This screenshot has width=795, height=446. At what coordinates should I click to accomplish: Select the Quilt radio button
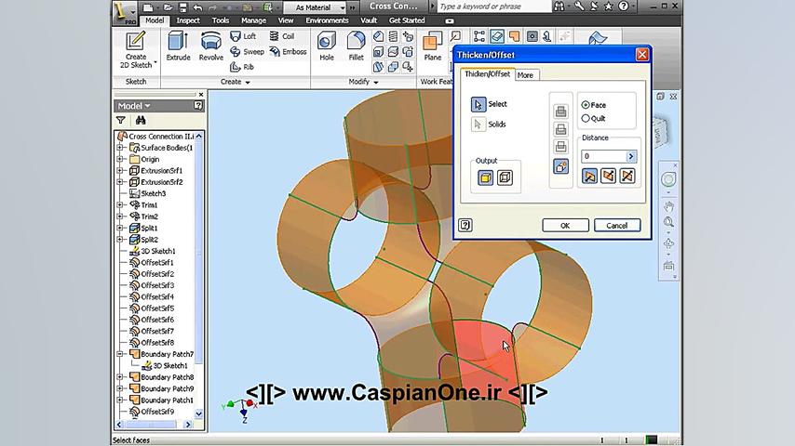pyautogui.click(x=586, y=118)
